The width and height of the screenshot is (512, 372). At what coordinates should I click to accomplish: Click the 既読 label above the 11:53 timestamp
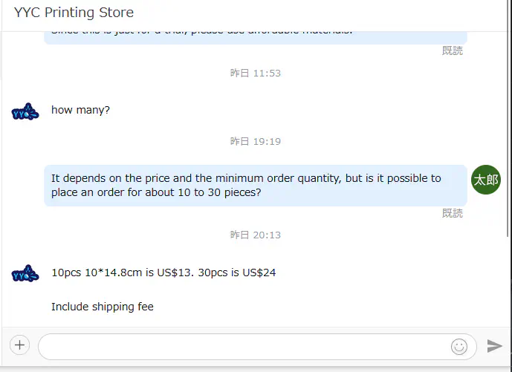click(x=452, y=50)
